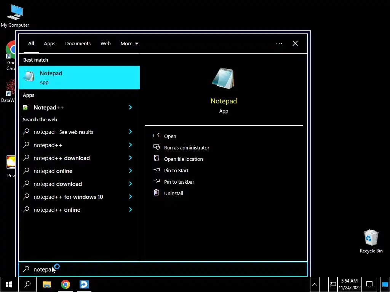Switch to the Documents search tab
Viewport: 390px width, 292px height.
tap(78, 43)
